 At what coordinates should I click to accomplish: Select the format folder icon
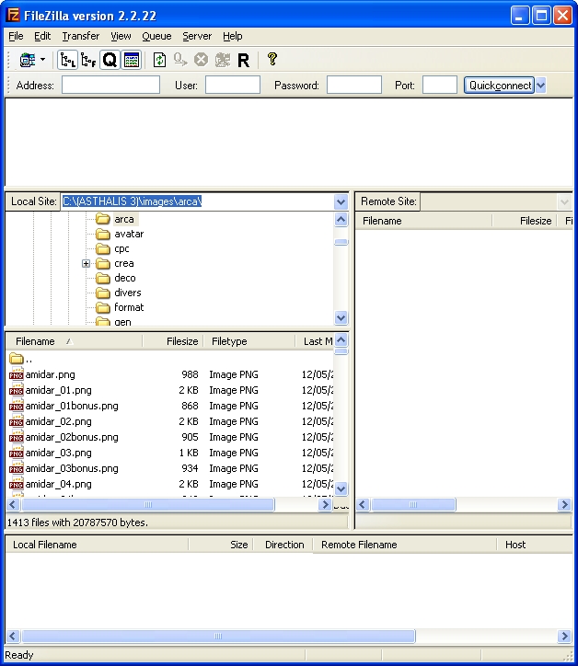tap(103, 307)
